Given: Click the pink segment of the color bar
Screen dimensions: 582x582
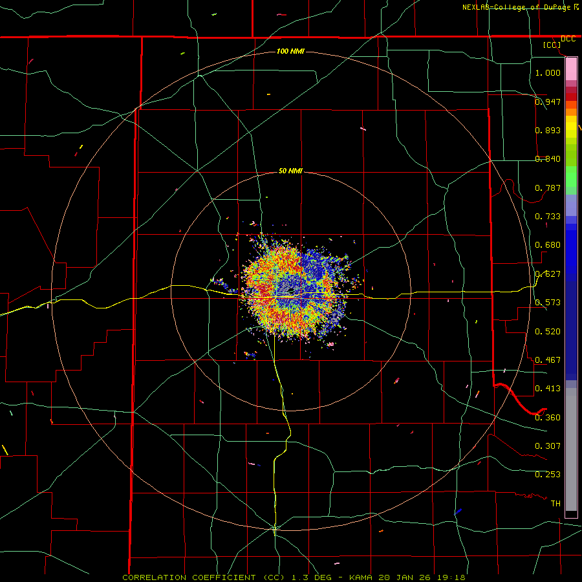Looking at the screenshot, I should (571, 69).
